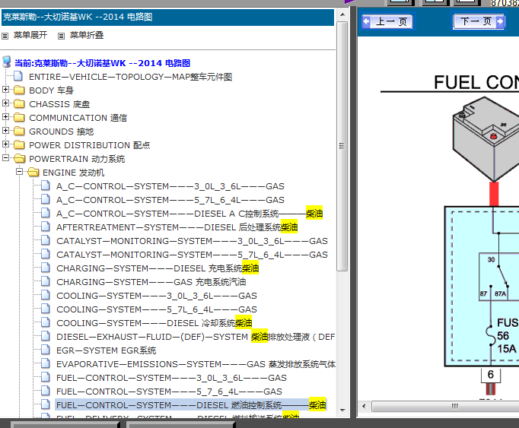This screenshot has width=519, height=428.
Task: Click document icon for CHARGING-SYSTEM GAS
Action: click(46, 281)
